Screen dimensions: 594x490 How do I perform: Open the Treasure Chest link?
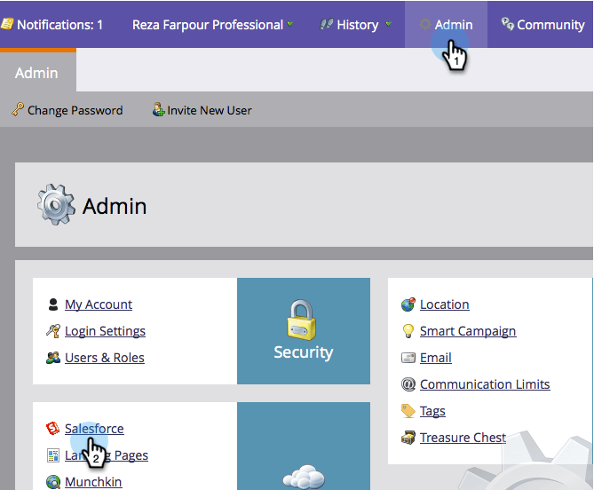463,438
